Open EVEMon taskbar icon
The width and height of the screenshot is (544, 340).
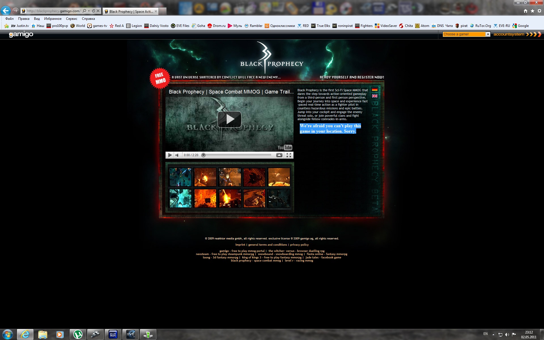click(113, 335)
